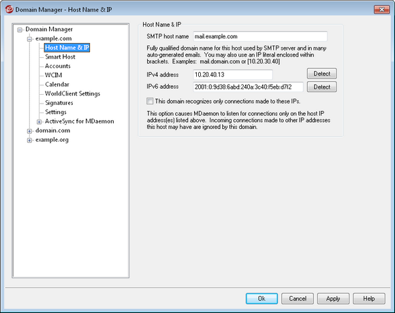This screenshot has height=313, width=395.
Task: Expand the domain.com tree node
Action: pyautogui.click(x=29, y=131)
